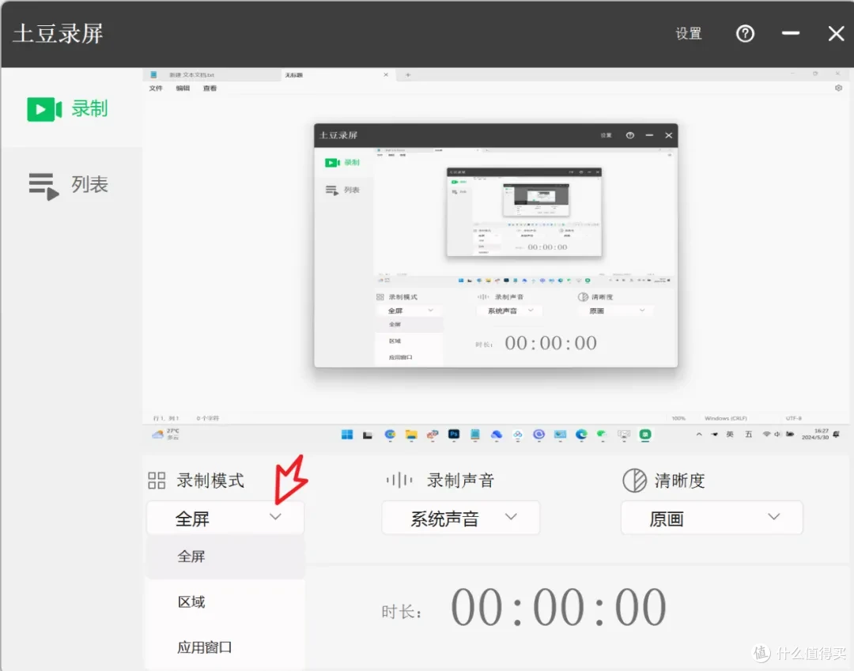The height and width of the screenshot is (671, 854).
Task: Choose 应用窗口 from the mode list
Action: pyautogui.click(x=225, y=647)
